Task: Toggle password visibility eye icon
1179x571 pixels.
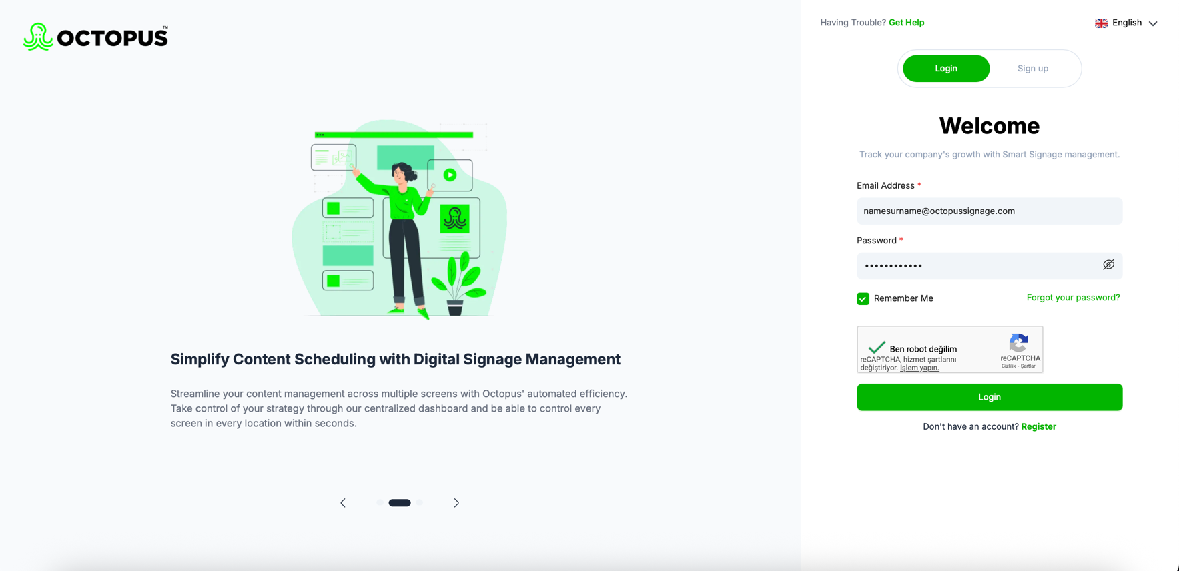Action: [1108, 265]
